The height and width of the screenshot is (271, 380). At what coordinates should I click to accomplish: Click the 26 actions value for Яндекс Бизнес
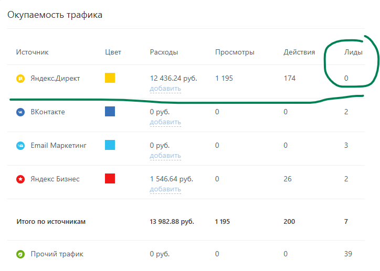[x=288, y=179]
